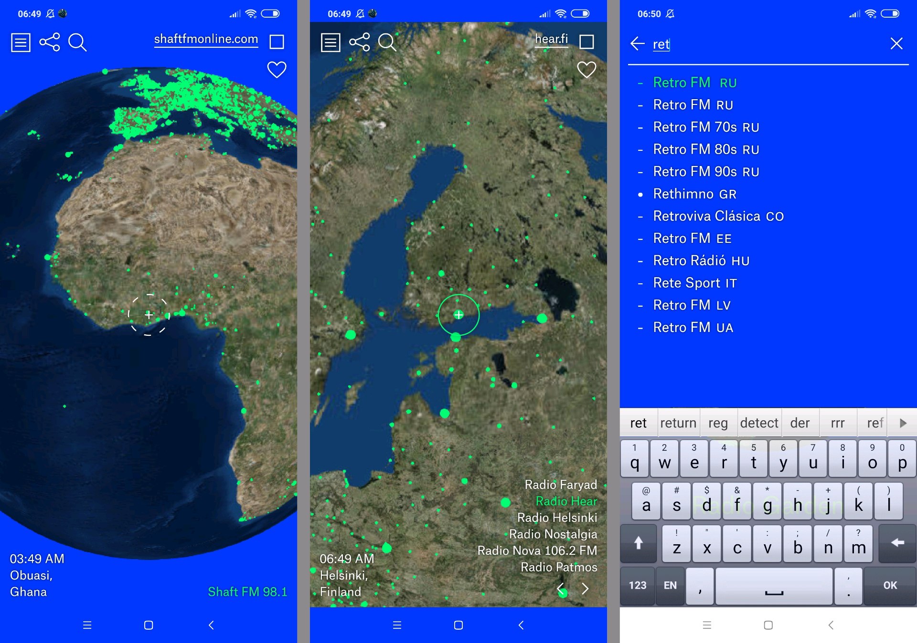Select Radio Nova 106.2 FM station
The image size is (917, 643).
coord(537,550)
